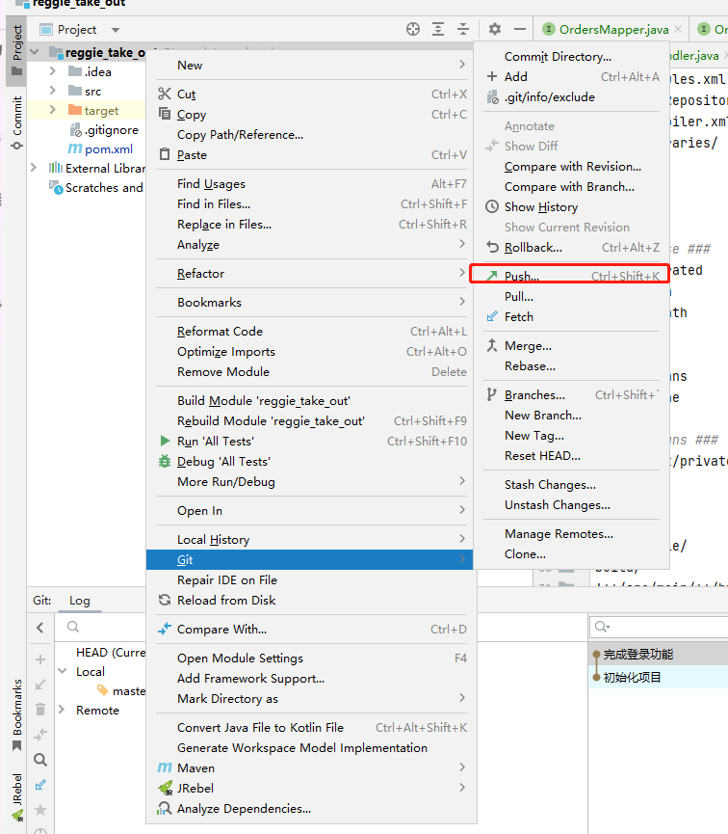This screenshot has width=728, height=834.
Task: Click the Debug 'All Tests' bug icon
Action: pos(165,461)
